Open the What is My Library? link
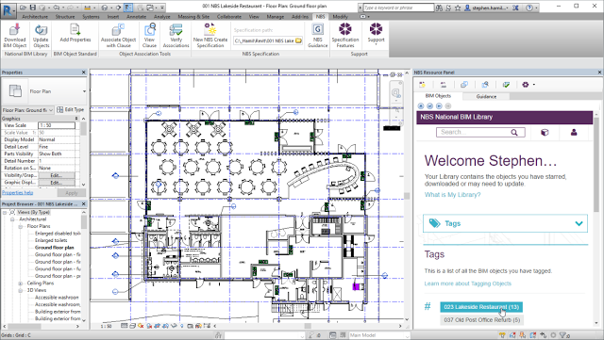 [453, 195]
